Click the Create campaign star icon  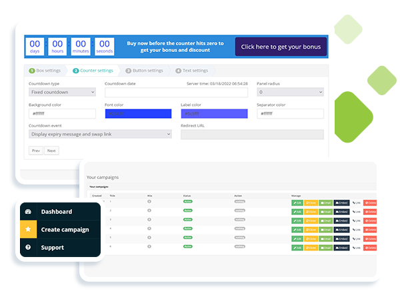tap(28, 230)
